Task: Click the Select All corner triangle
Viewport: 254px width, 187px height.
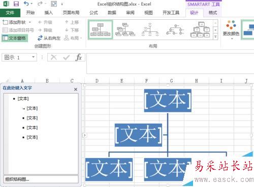Action: click(x=7, y=81)
